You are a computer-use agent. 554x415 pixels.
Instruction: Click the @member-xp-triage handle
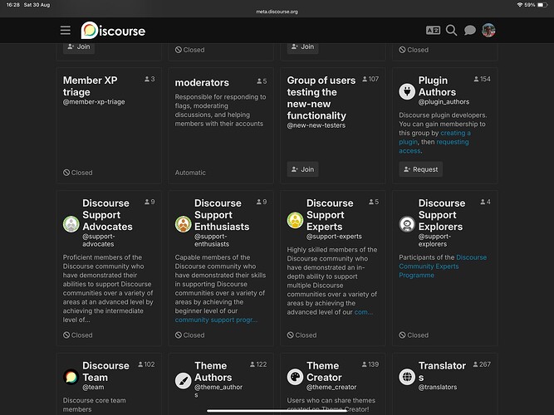click(x=94, y=102)
